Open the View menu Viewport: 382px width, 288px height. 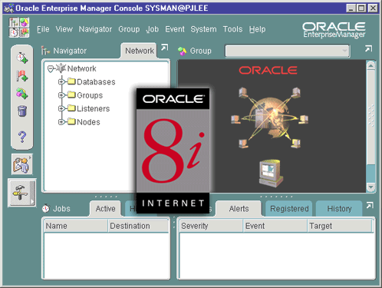64,29
